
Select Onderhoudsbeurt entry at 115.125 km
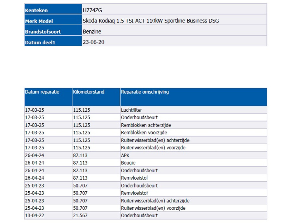point(139,118)
